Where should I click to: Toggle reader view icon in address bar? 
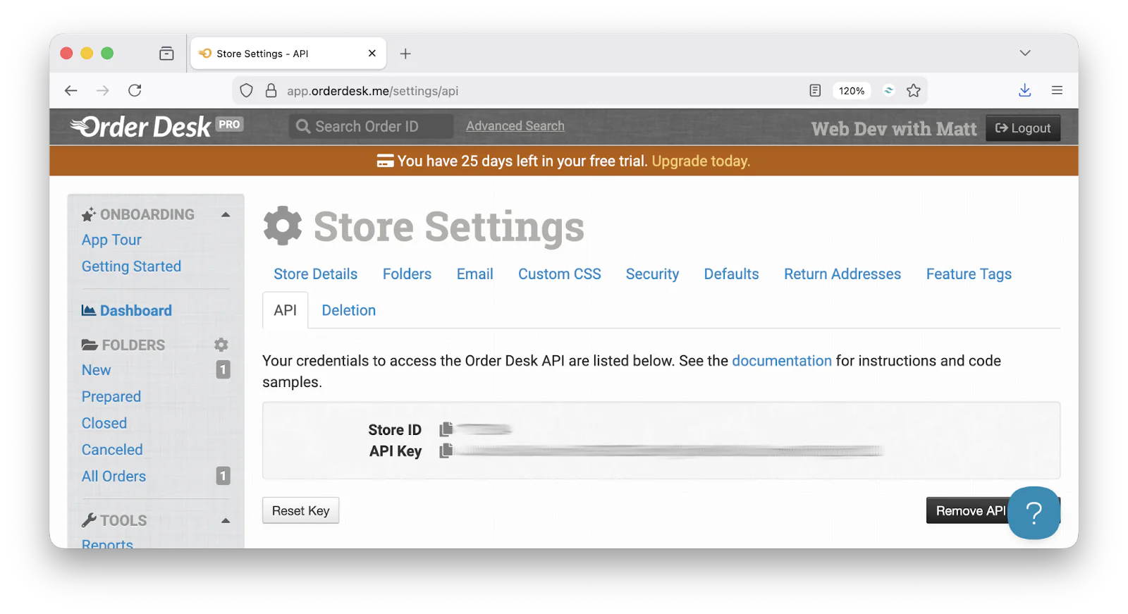click(x=815, y=90)
